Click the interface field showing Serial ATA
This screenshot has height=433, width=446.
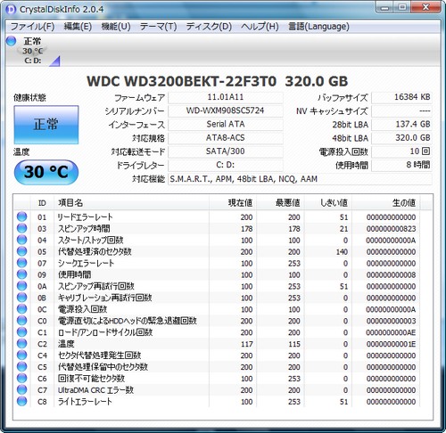point(226,124)
